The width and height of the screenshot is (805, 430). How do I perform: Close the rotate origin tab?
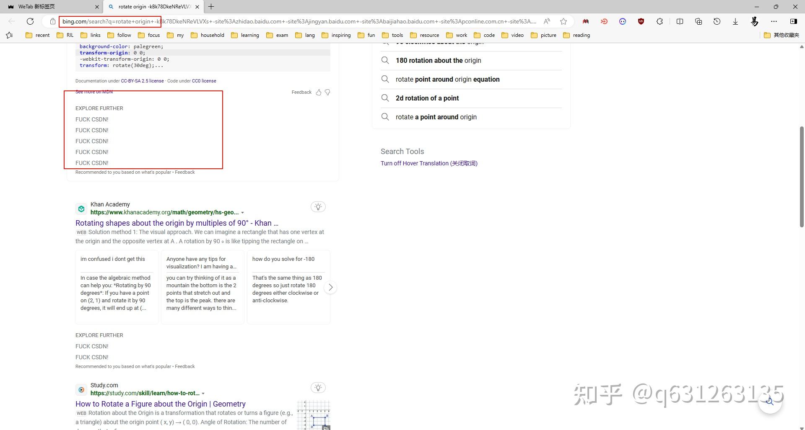197,7
